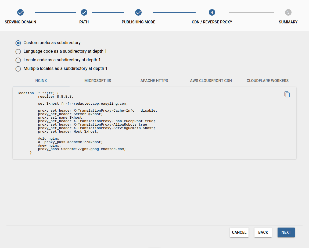Click the 'set $xhost fr-fr-redacted.app.easyling.com;' line
Image resolution: width=309 pixels, height=248 pixels.
tap(83, 104)
